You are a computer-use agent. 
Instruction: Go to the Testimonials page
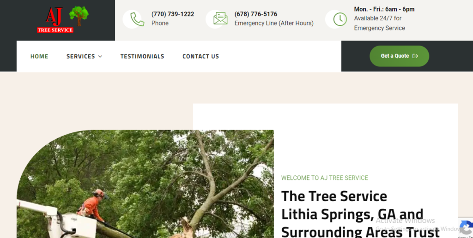[142, 56]
